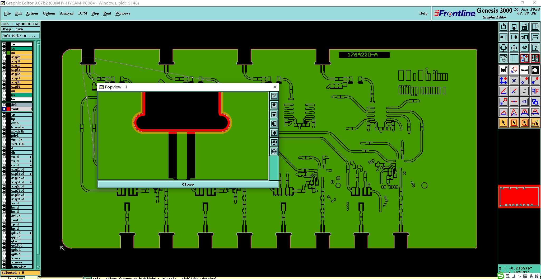541x279 pixels.
Task: Click the wrench and palette settings icon
Action: coord(503,58)
